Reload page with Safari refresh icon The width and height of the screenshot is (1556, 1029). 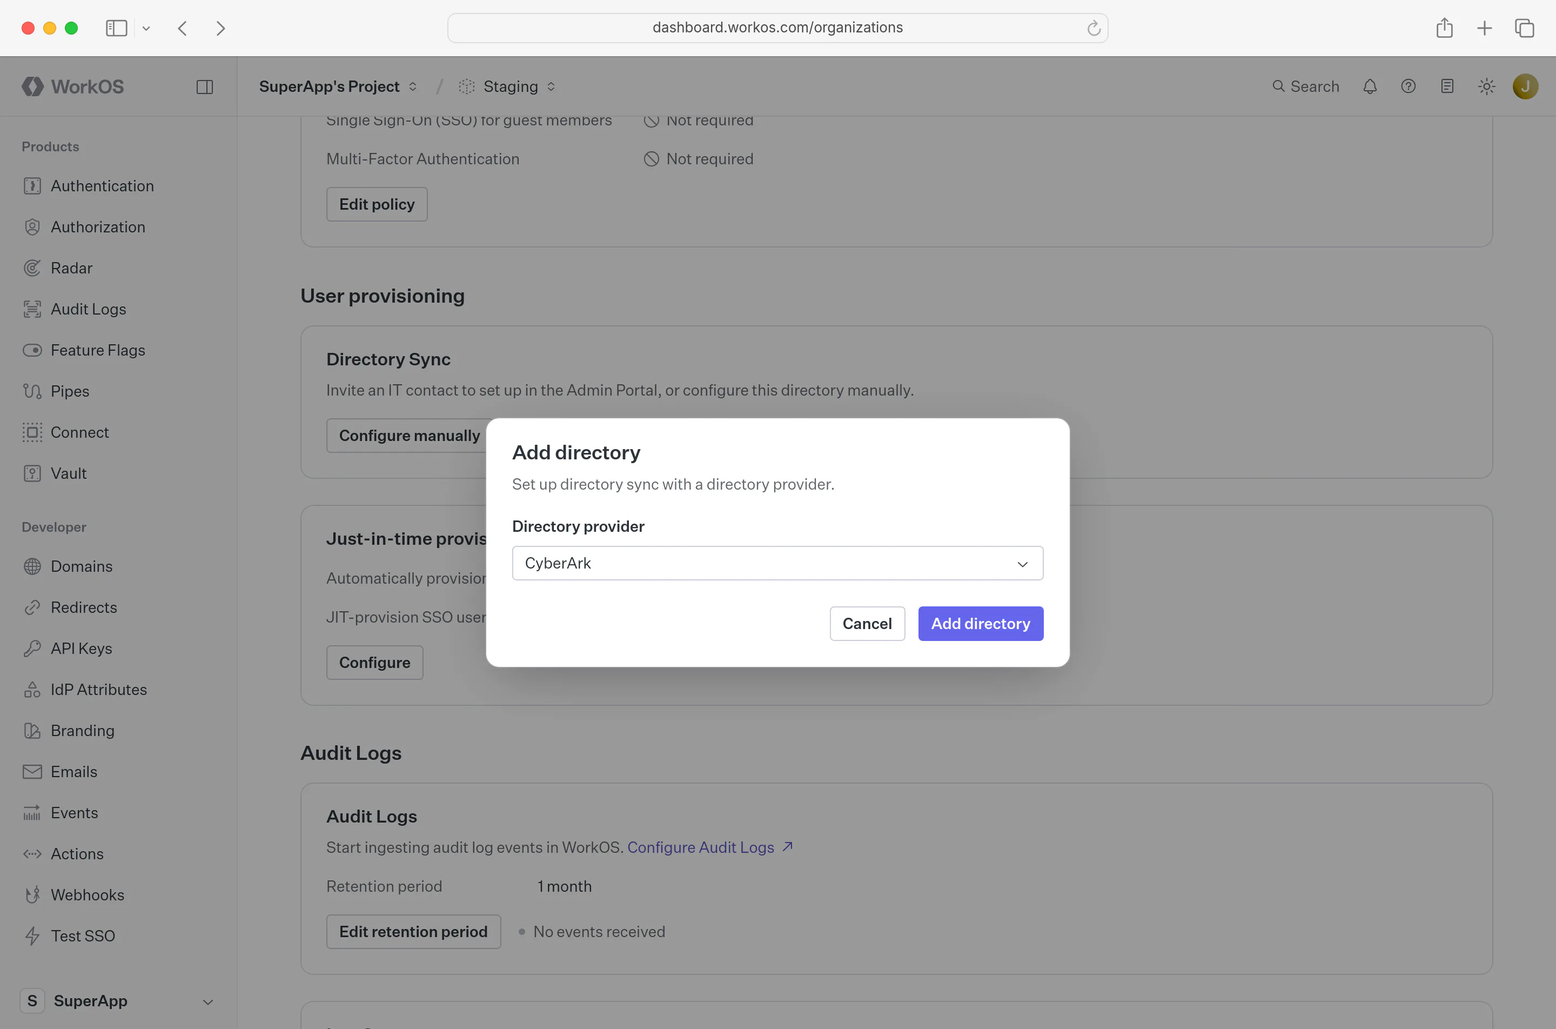tap(1093, 28)
